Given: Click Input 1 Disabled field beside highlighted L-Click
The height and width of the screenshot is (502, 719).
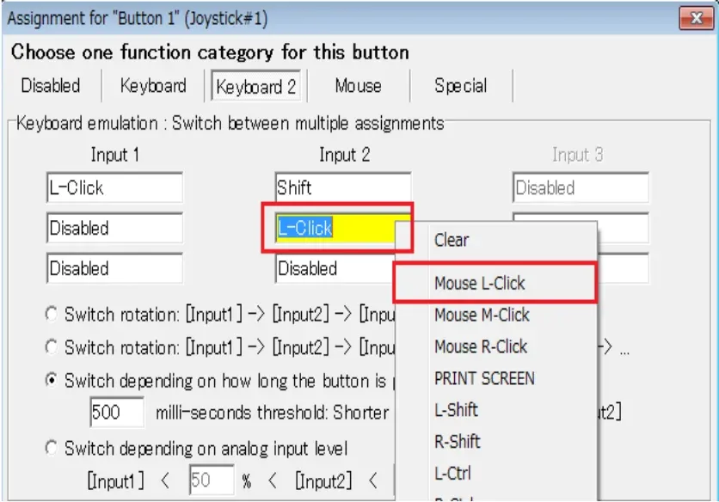Looking at the screenshot, I should pos(114,228).
